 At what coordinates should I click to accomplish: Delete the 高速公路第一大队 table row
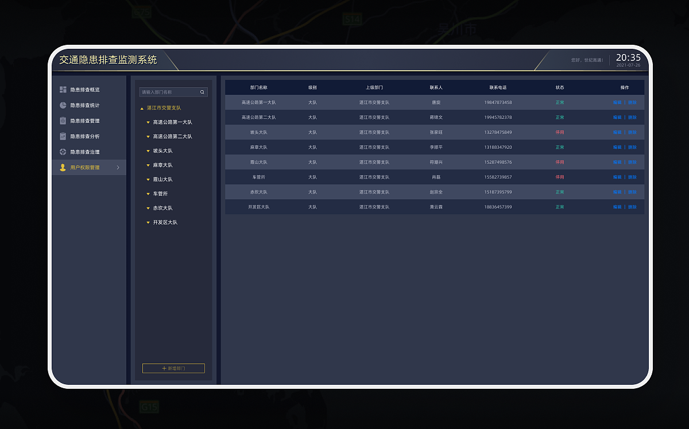click(x=632, y=102)
